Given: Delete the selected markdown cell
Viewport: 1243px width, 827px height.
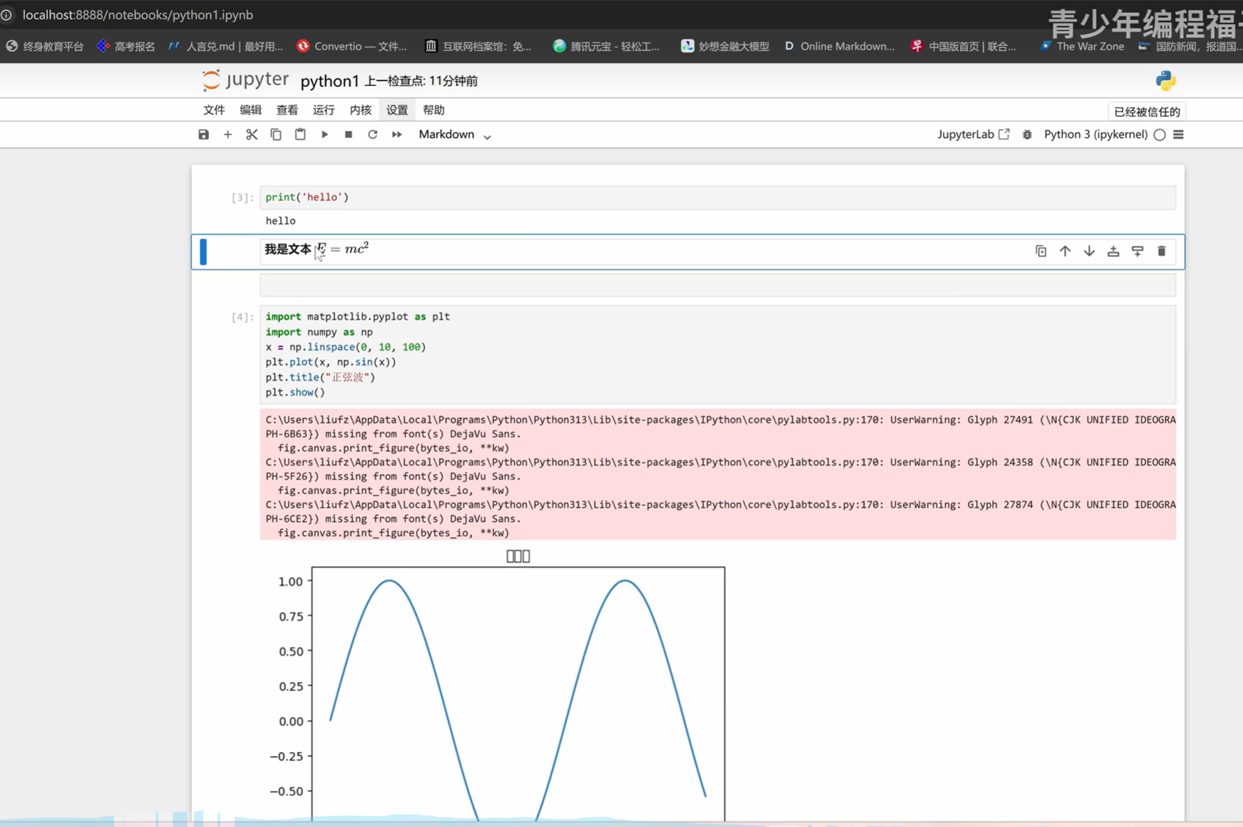Looking at the screenshot, I should coord(1161,251).
